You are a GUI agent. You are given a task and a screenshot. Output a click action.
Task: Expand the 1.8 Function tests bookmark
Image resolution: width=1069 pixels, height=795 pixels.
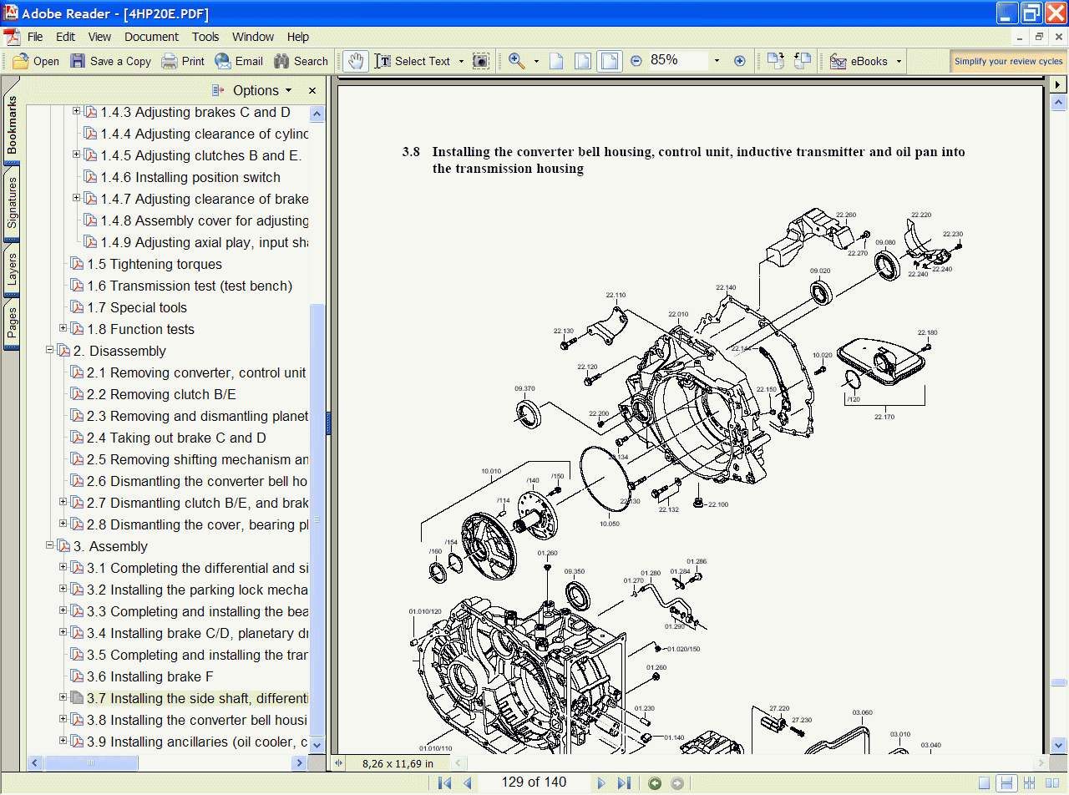[x=63, y=328]
